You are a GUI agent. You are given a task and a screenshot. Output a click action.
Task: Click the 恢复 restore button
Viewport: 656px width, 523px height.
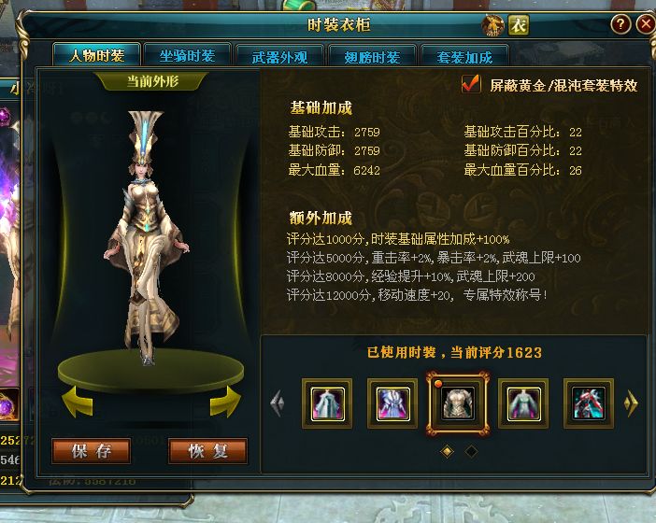click(208, 451)
